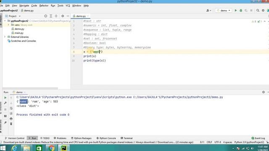This screenshot has height=151, width=269.
Task: Rerun demo in Run tool window
Action: (x=5, y=98)
